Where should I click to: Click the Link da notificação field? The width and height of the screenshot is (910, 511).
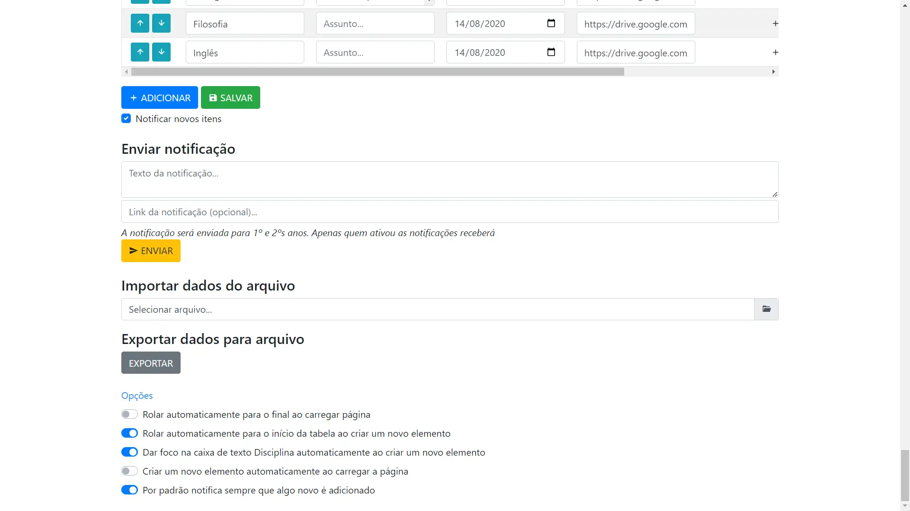point(450,211)
